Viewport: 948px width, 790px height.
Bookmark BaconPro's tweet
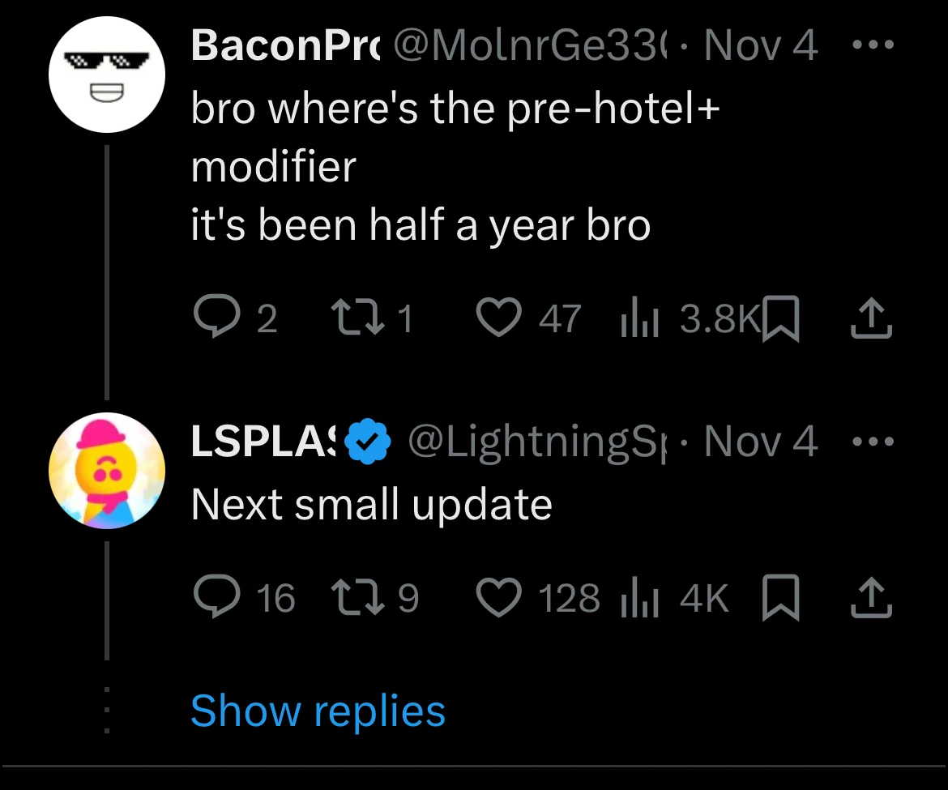click(781, 318)
